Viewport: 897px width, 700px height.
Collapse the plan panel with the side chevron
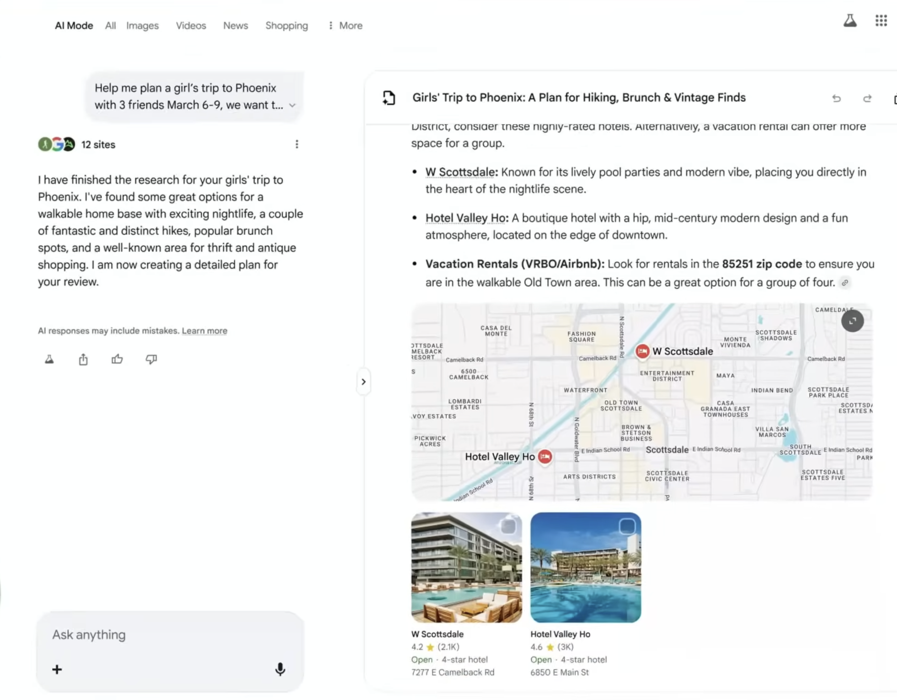click(363, 382)
